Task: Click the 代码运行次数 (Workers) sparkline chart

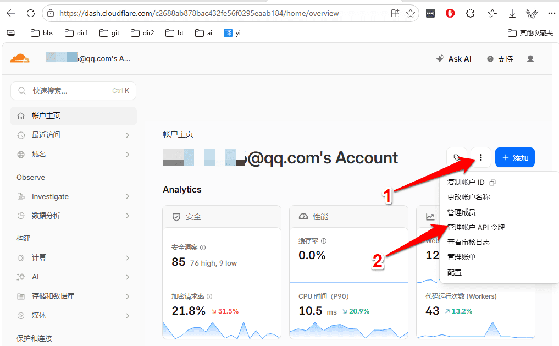Action: [475, 330]
